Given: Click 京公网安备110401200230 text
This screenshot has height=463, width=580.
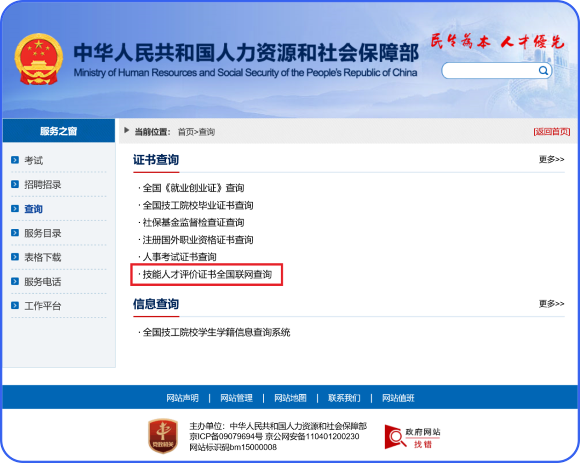Looking at the screenshot, I should (x=312, y=437).
